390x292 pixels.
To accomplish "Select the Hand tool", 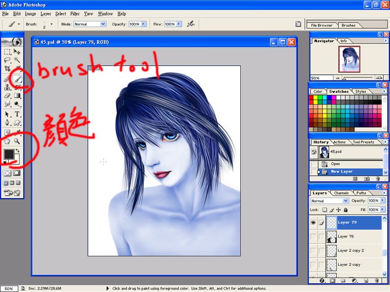I will click(7, 141).
